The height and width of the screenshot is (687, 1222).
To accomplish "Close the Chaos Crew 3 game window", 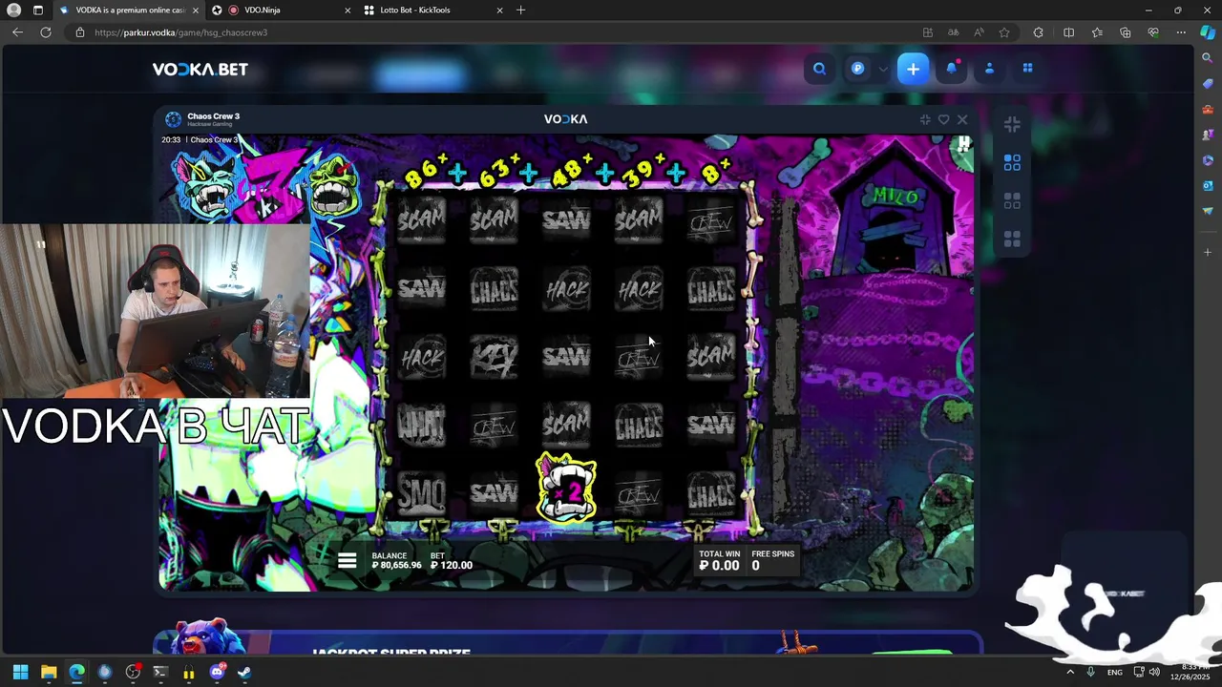I will 962,119.
